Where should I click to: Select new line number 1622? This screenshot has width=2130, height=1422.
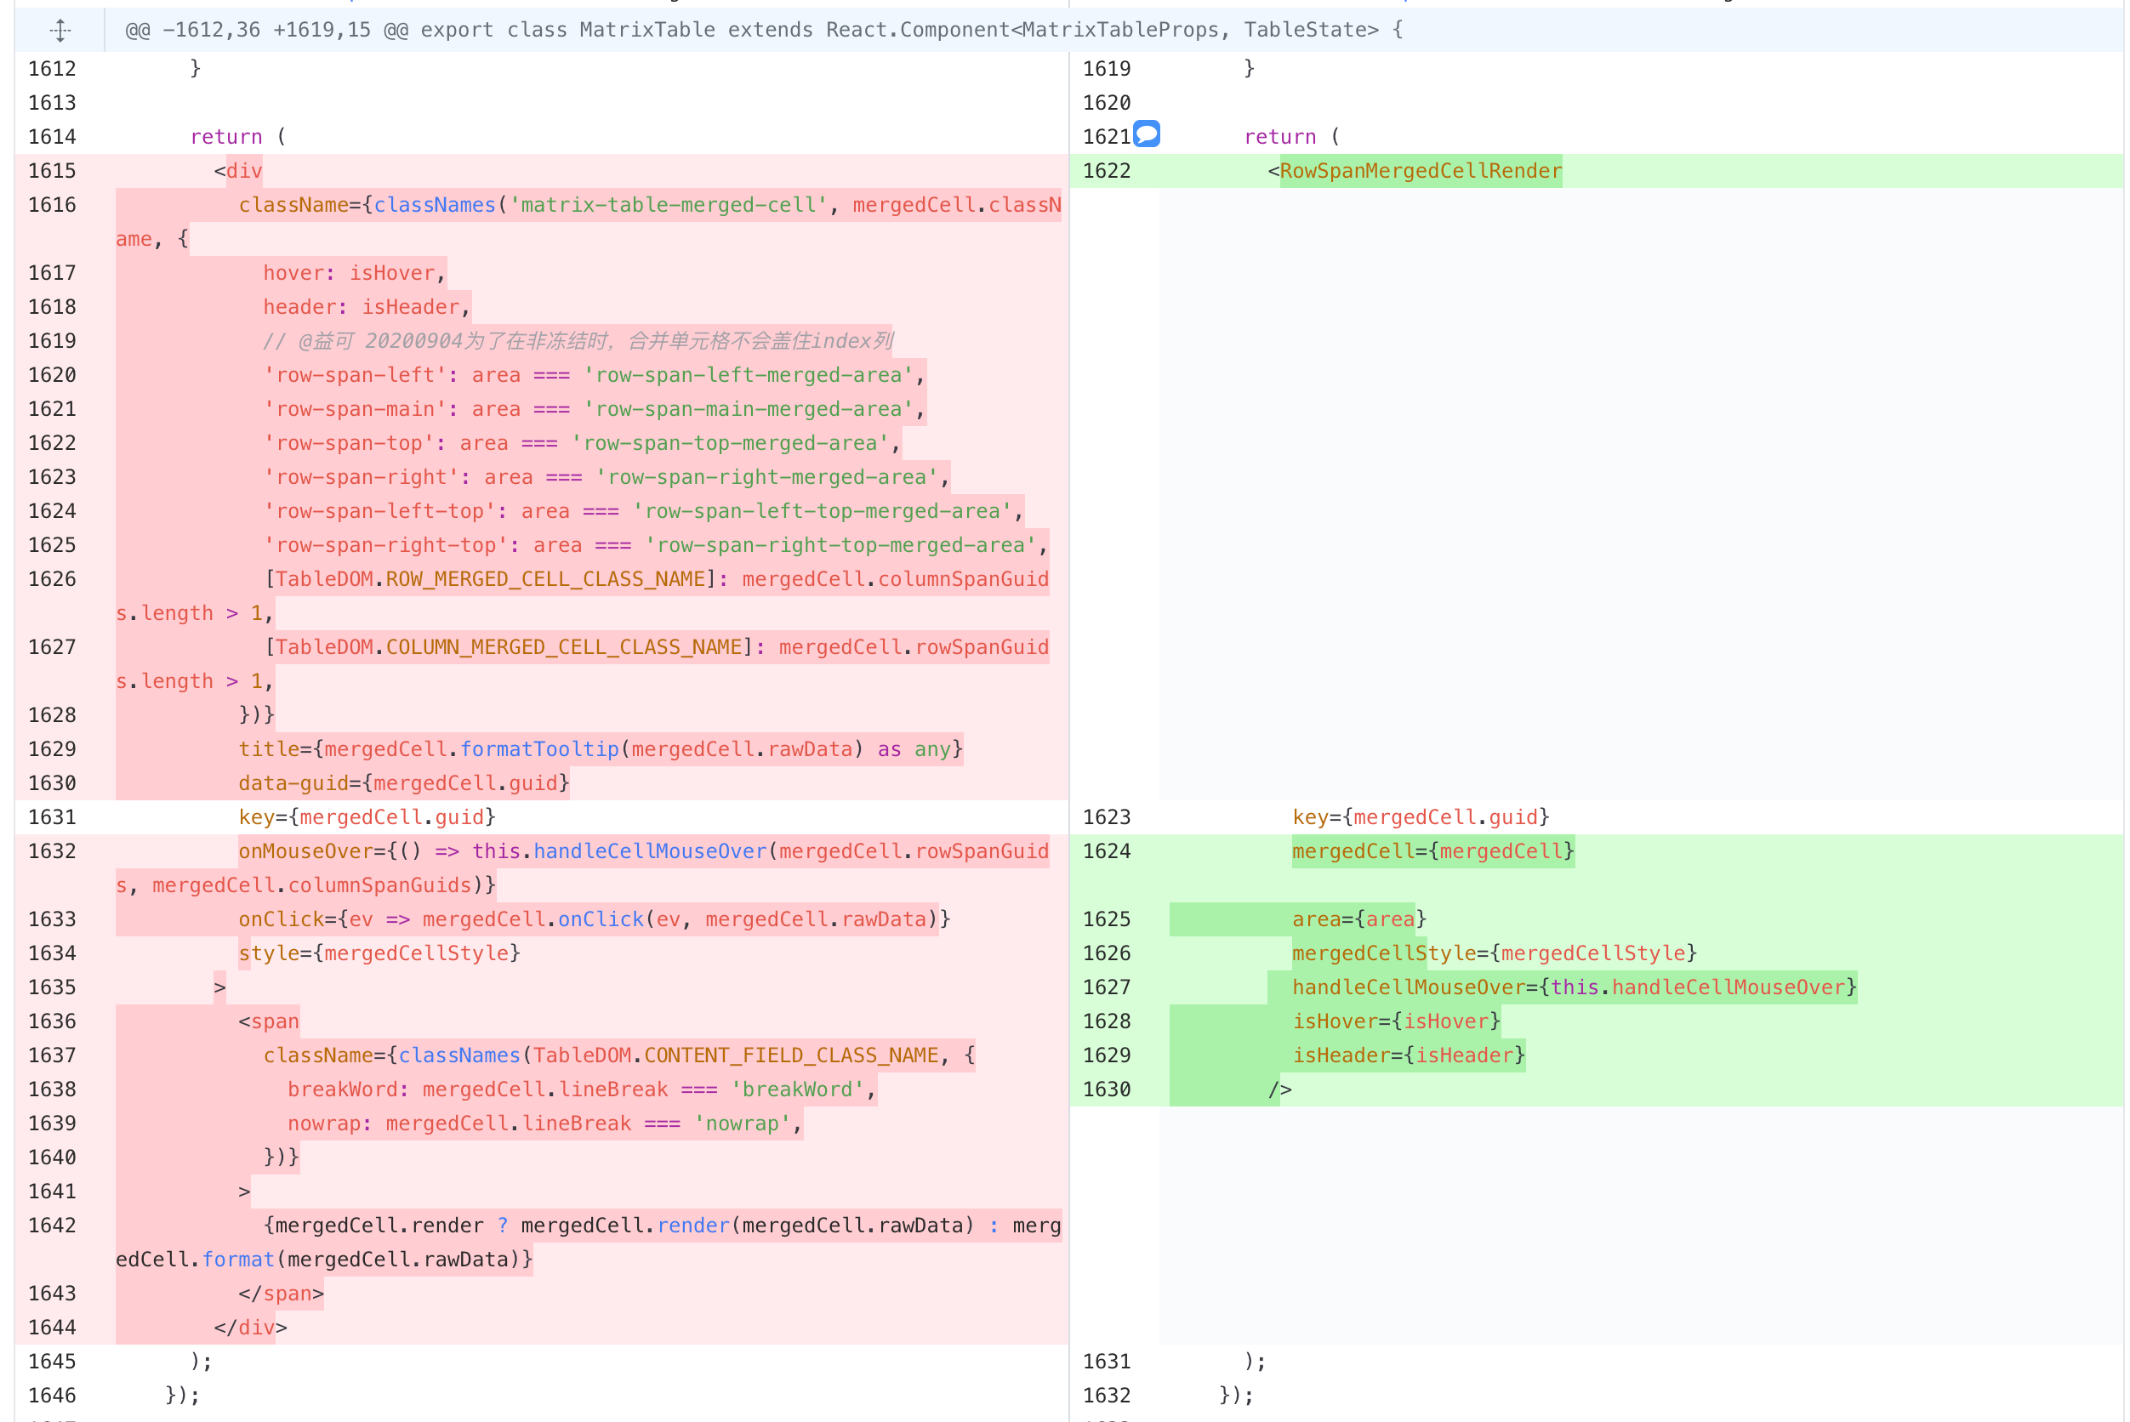coord(1107,170)
